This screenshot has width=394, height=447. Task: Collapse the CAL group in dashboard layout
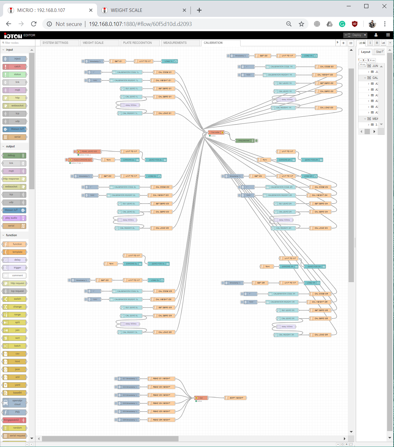click(x=365, y=78)
